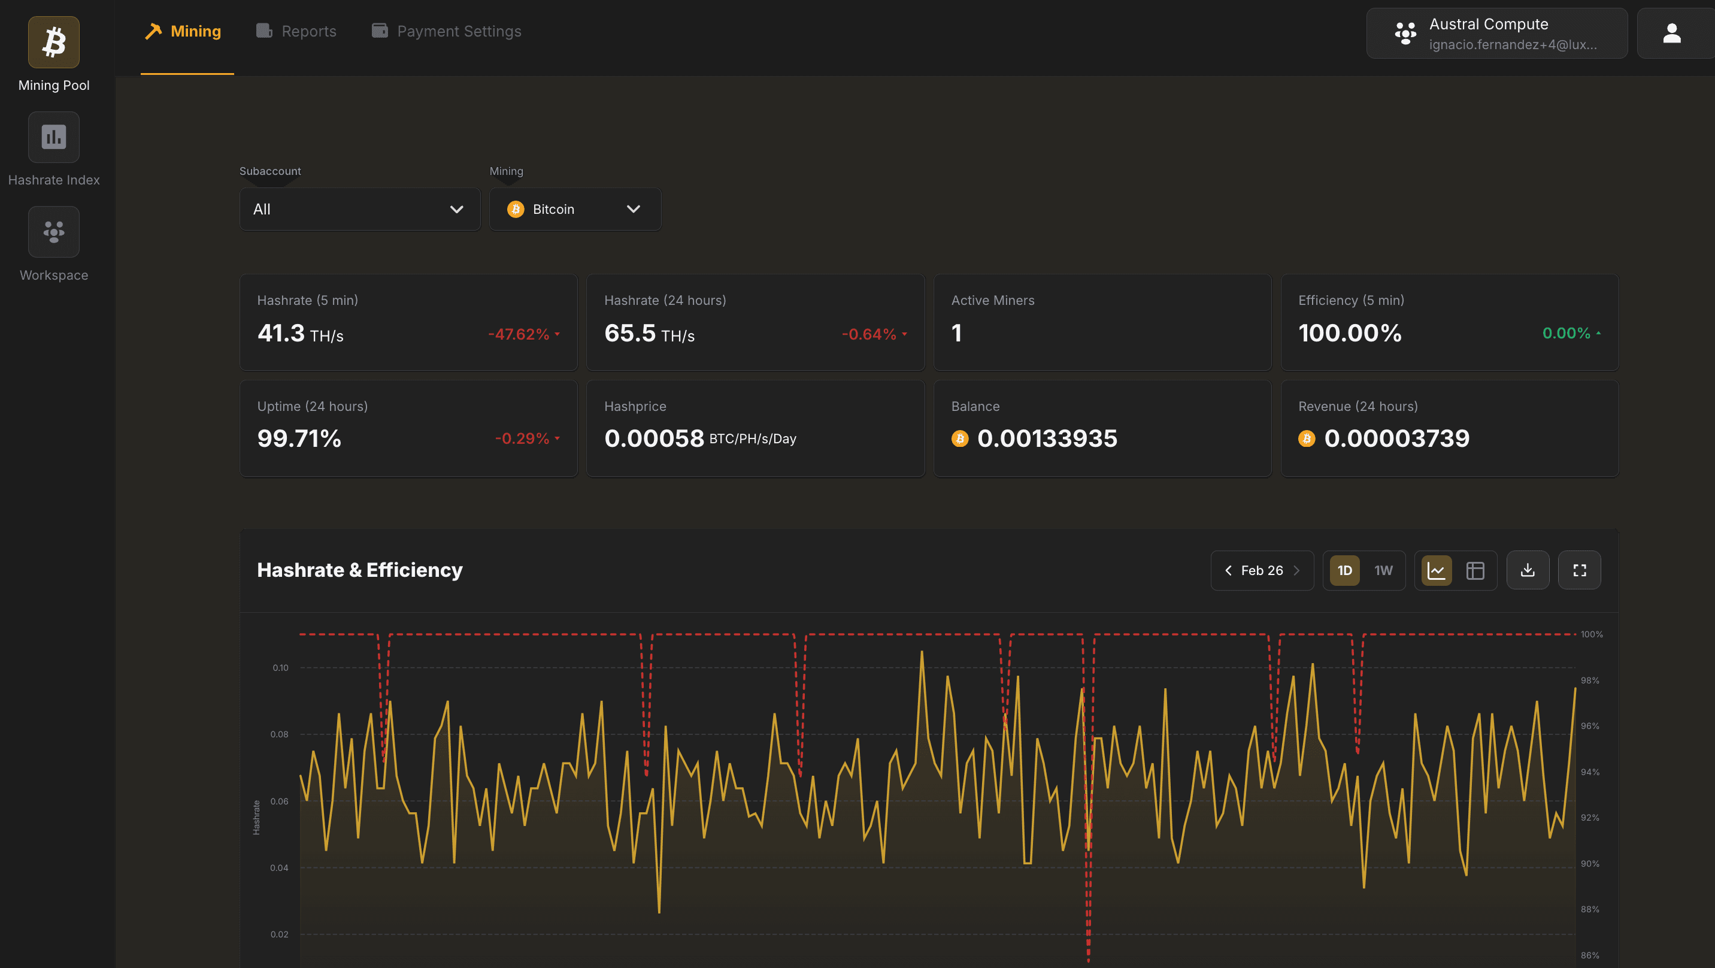Open the Subaccount dropdown set to All
This screenshot has width=1715, height=968.
(359, 208)
